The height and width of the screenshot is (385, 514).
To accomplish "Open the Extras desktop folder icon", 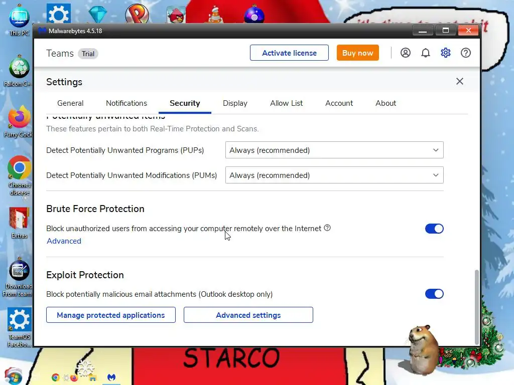I will (19, 223).
